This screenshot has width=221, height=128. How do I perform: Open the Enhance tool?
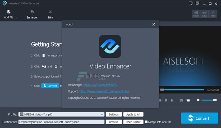click(32, 14)
